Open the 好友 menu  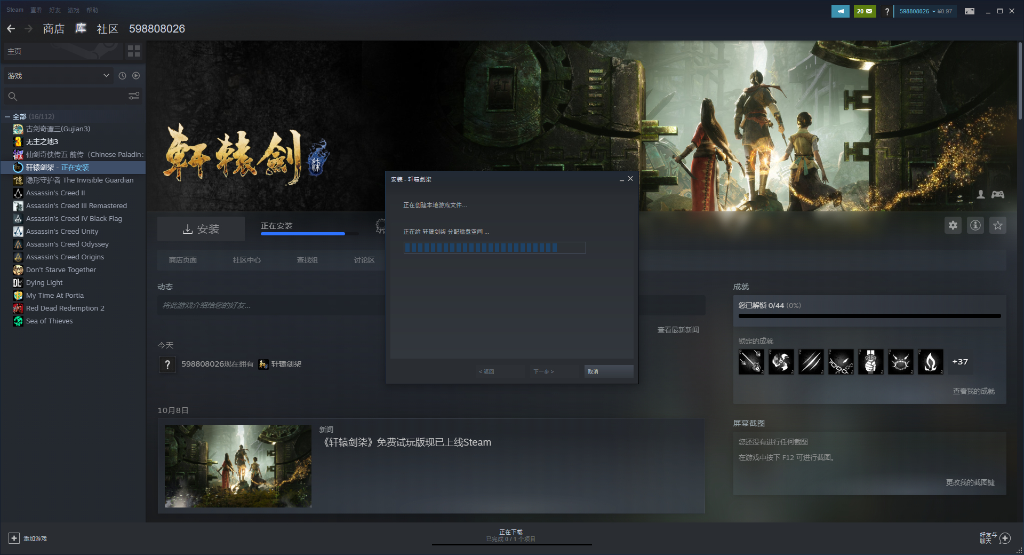point(55,10)
